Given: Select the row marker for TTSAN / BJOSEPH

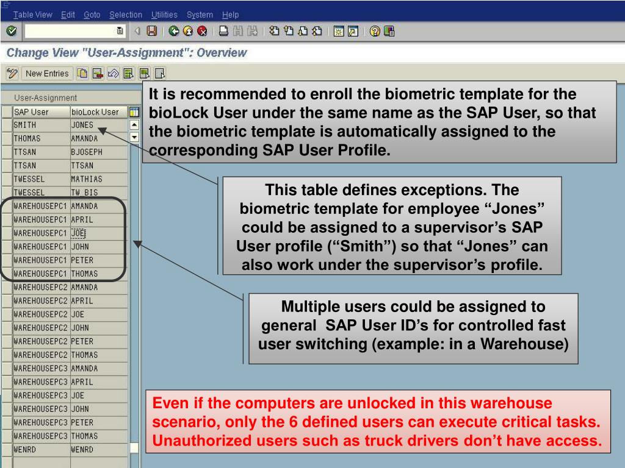Looking at the screenshot, I should (x=7, y=152).
